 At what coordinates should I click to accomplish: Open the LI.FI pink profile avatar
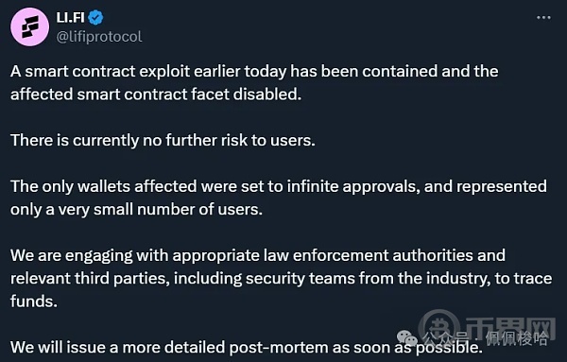(x=29, y=27)
